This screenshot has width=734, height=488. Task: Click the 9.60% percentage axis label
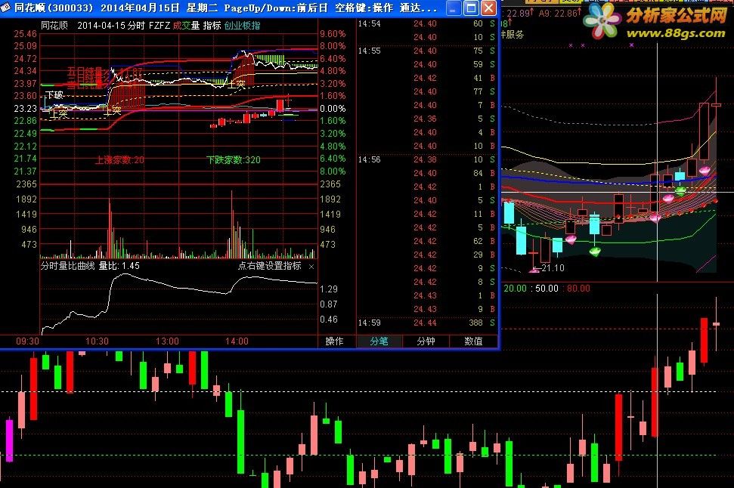[333, 34]
